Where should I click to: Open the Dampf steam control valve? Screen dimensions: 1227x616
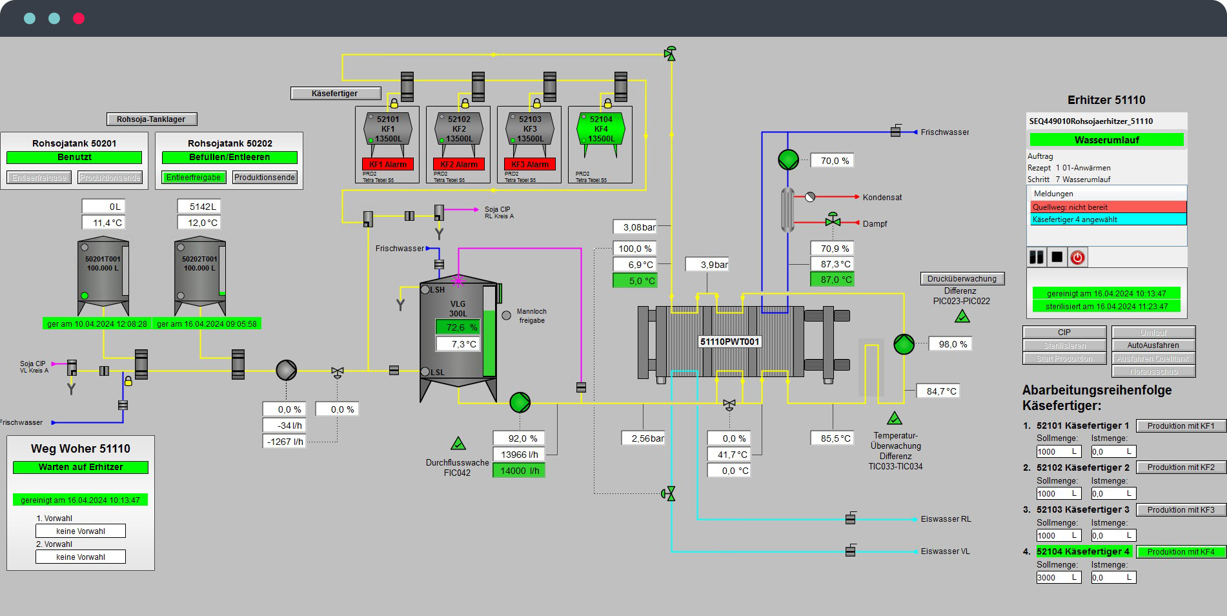coord(833,221)
